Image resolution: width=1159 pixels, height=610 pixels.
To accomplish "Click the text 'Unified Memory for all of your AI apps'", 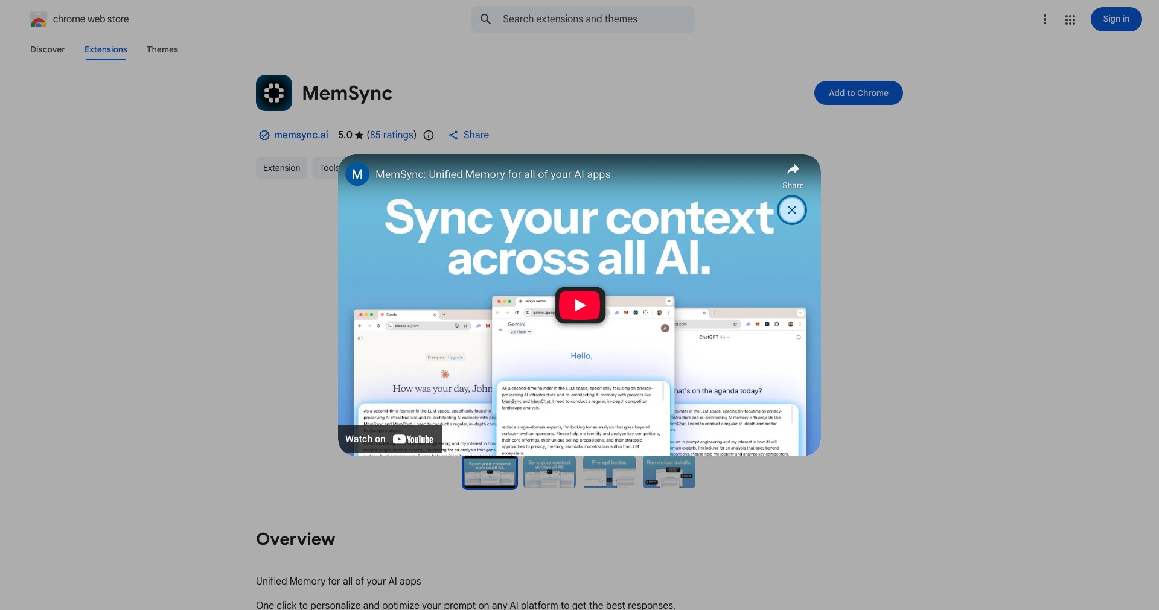I will pos(338,581).
